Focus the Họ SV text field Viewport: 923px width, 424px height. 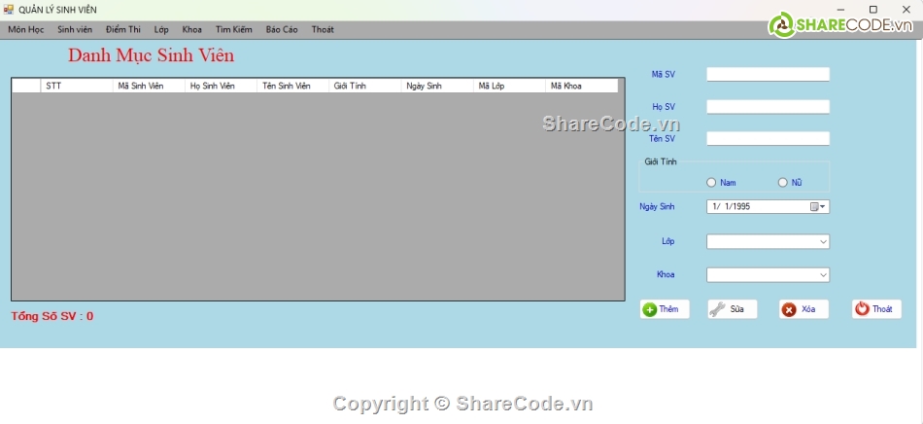pos(768,107)
